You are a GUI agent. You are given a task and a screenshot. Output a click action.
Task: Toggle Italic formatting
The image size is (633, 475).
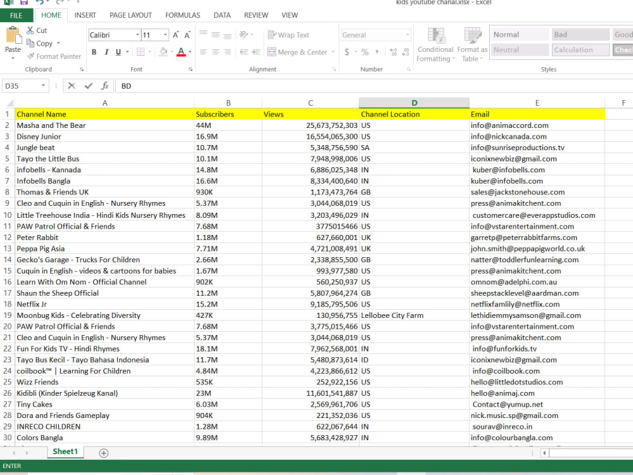coord(106,52)
